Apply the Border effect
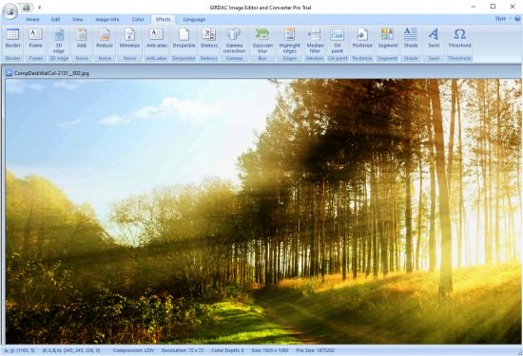The width and height of the screenshot is (523, 356). pos(13,39)
